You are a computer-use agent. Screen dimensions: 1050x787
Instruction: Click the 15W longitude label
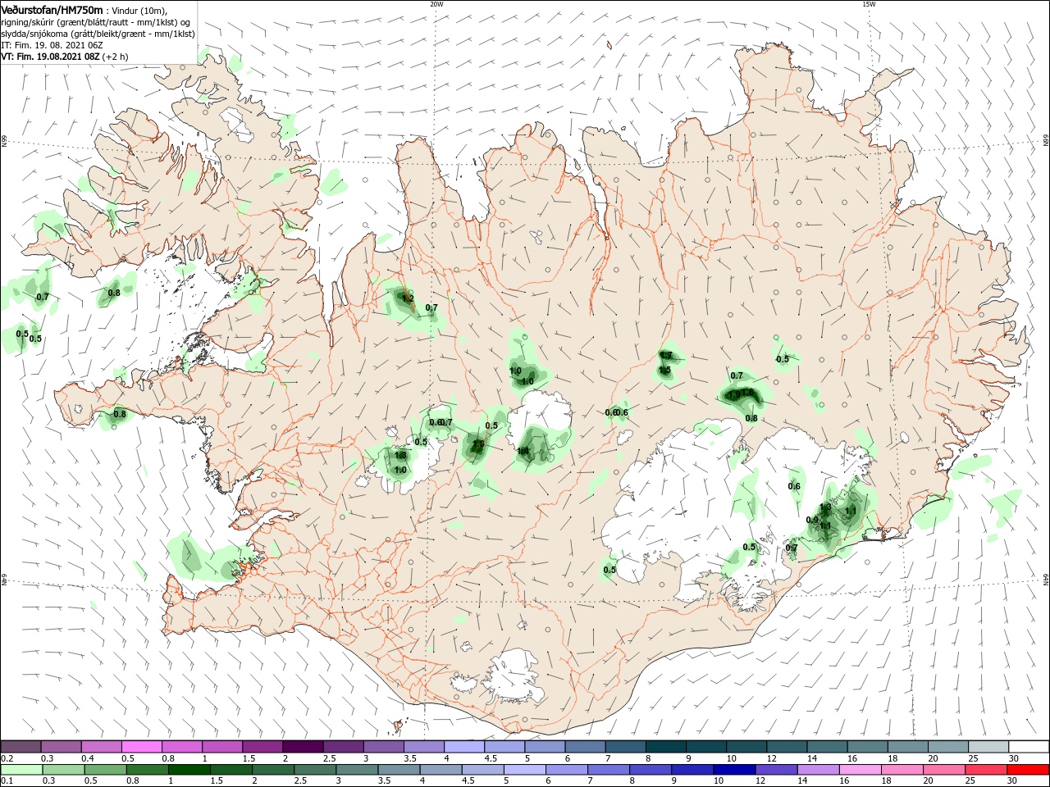pos(869,4)
